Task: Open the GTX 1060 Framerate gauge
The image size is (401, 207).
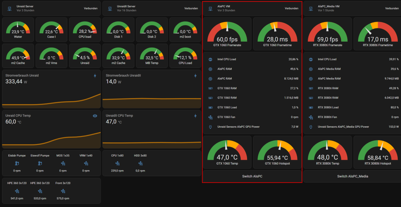Action: click(227, 34)
